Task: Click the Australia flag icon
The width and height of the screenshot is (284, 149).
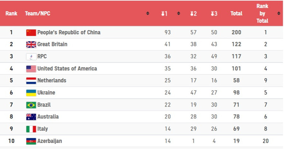Action: click(x=31, y=117)
